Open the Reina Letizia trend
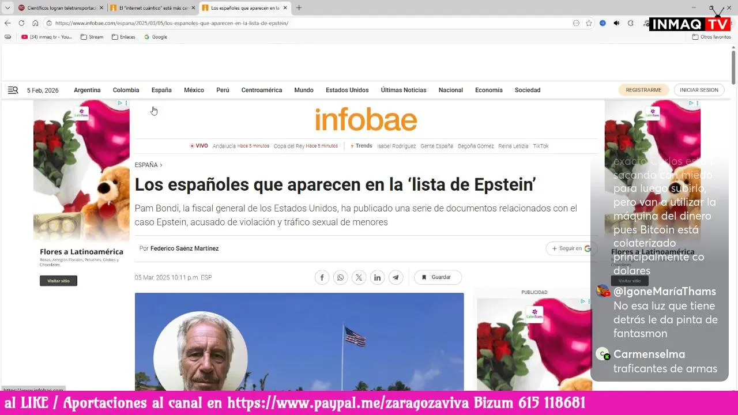The width and height of the screenshot is (738, 415). [x=513, y=146]
